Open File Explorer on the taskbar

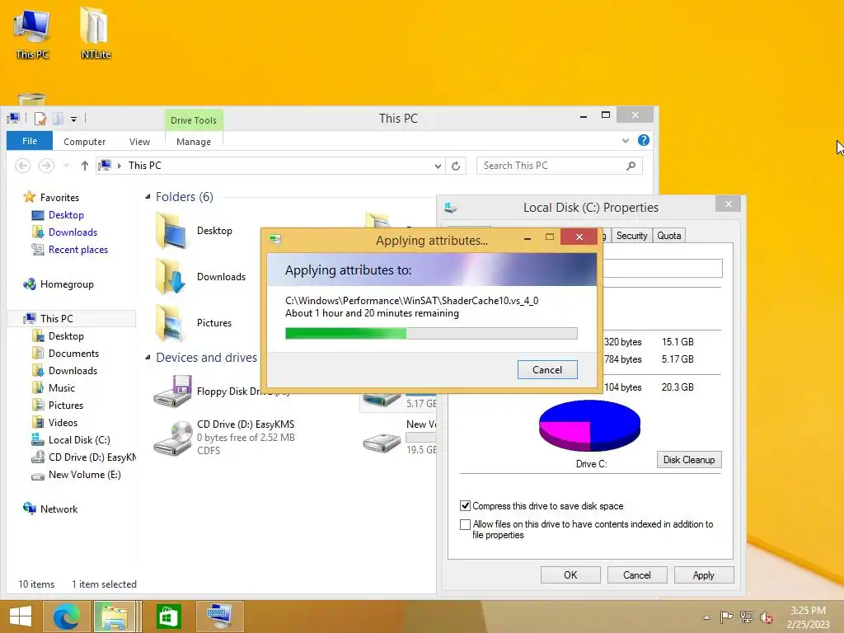pos(114,617)
